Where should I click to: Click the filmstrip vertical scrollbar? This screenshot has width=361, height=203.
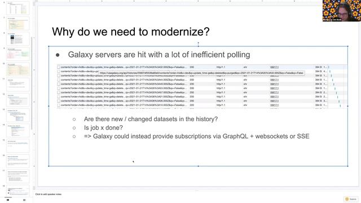[32, 83]
